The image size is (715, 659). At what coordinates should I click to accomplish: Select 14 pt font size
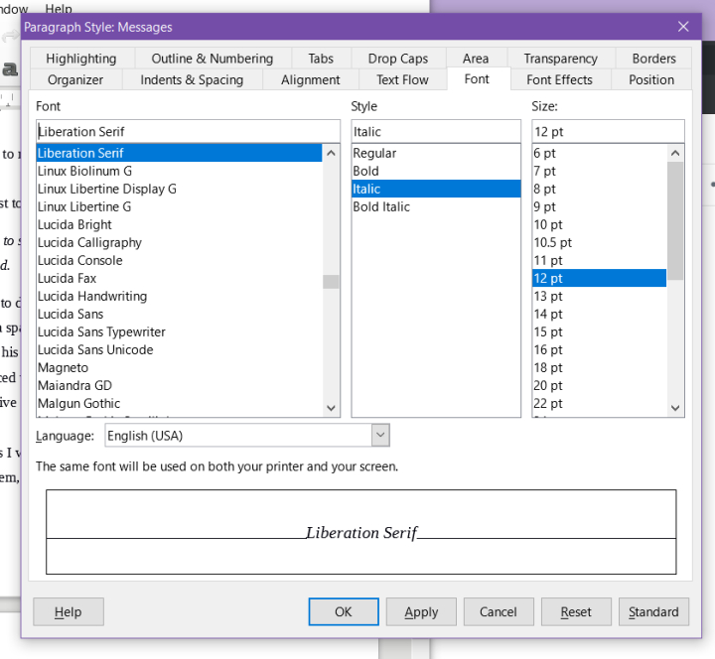pos(599,314)
